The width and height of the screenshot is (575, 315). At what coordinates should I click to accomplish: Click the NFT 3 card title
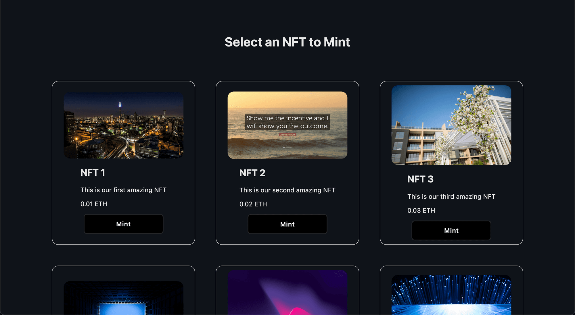(x=420, y=179)
